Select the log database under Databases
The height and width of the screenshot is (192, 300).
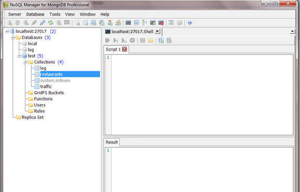tap(31, 50)
